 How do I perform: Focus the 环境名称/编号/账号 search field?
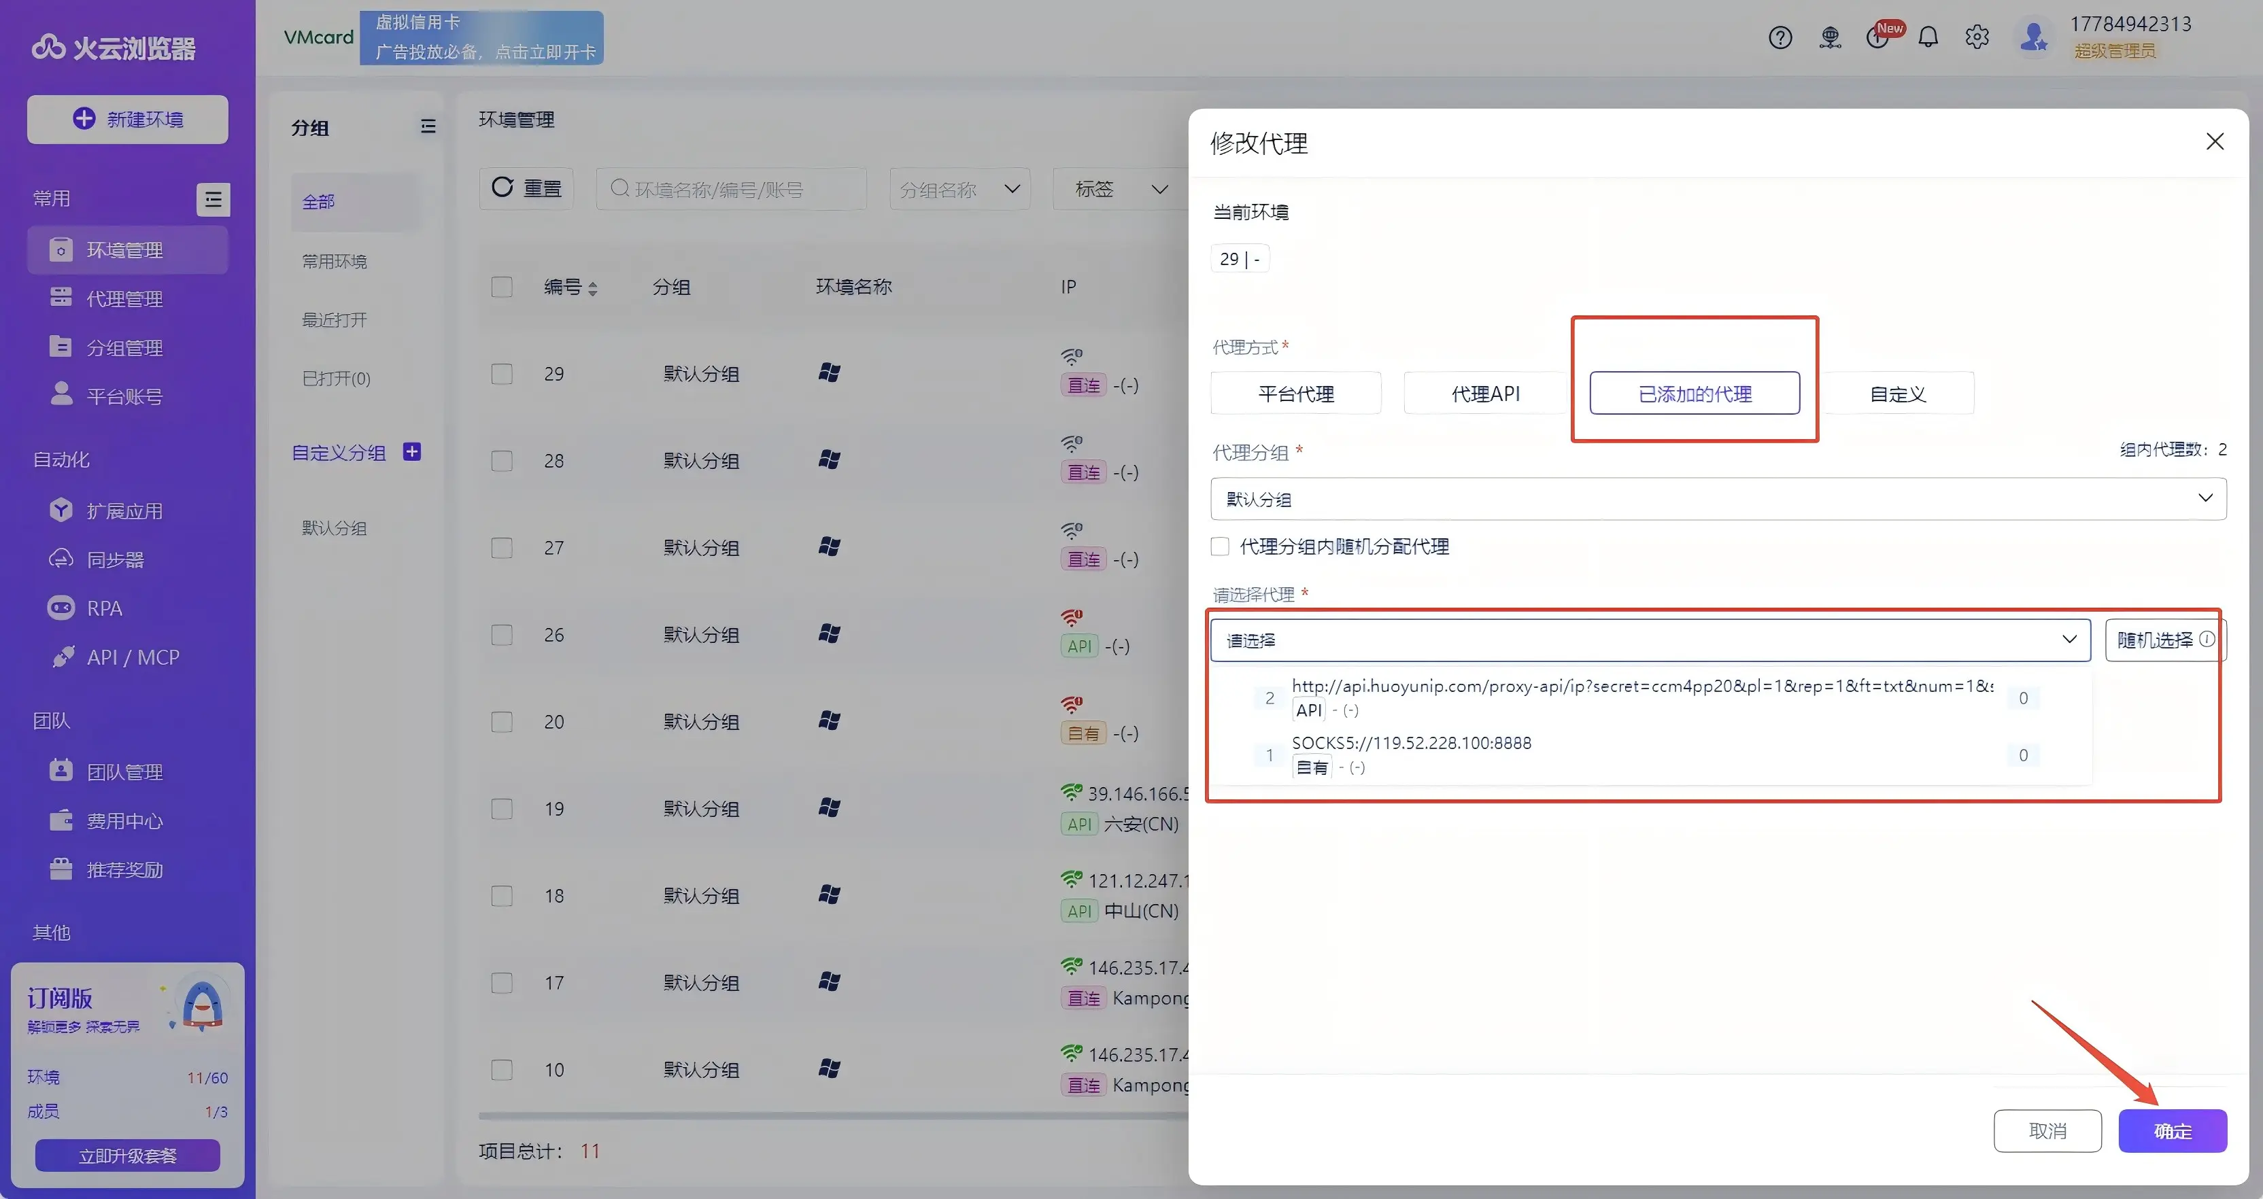coord(731,189)
